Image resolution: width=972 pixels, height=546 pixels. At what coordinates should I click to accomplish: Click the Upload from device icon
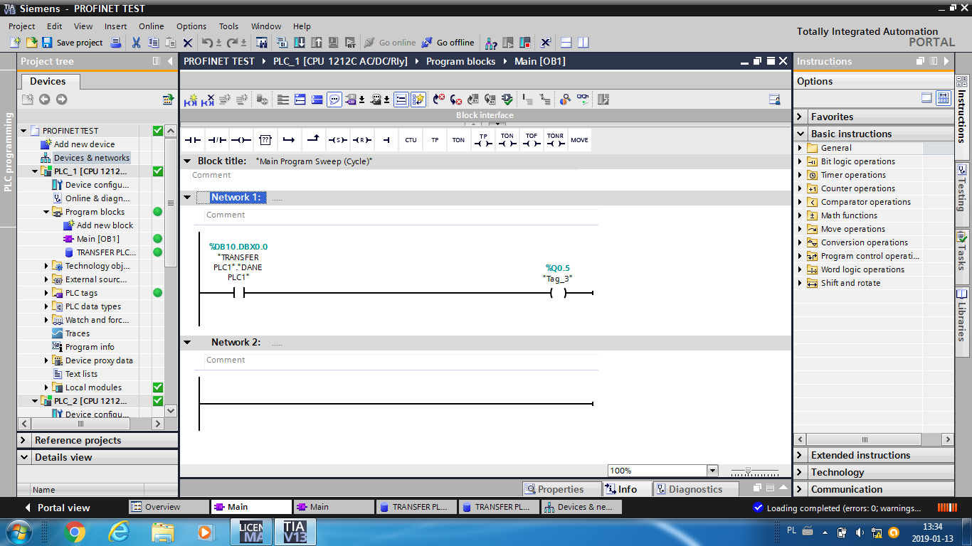click(x=317, y=43)
